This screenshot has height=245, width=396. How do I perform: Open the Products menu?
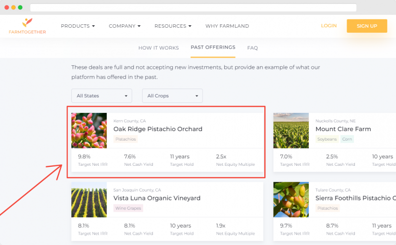[78, 26]
